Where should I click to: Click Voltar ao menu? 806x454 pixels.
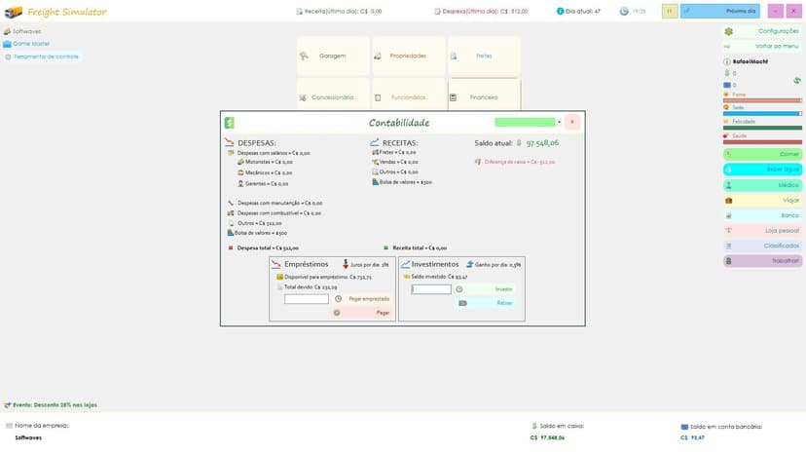[763, 47]
